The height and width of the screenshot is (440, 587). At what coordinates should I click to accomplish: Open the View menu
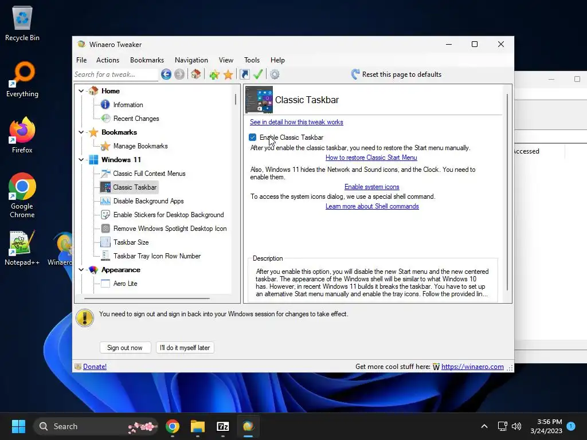pyautogui.click(x=226, y=60)
